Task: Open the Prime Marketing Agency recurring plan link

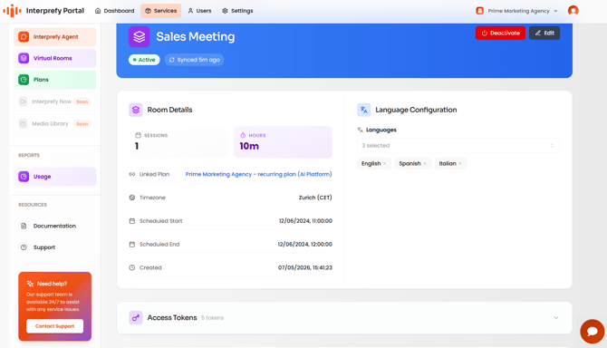Action: [258, 174]
